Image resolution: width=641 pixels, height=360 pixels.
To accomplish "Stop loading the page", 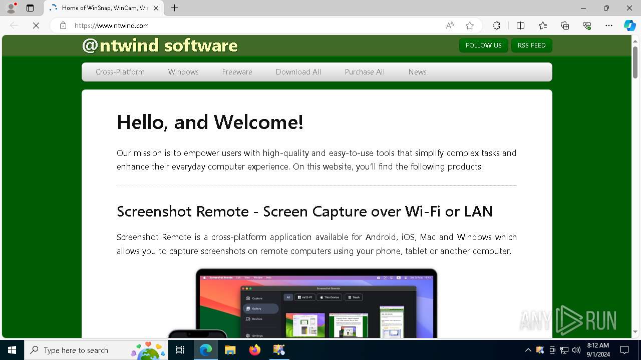I will [x=36, y=25].
